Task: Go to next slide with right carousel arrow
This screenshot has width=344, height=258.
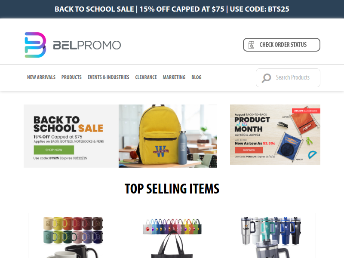Action: [202, 136]
